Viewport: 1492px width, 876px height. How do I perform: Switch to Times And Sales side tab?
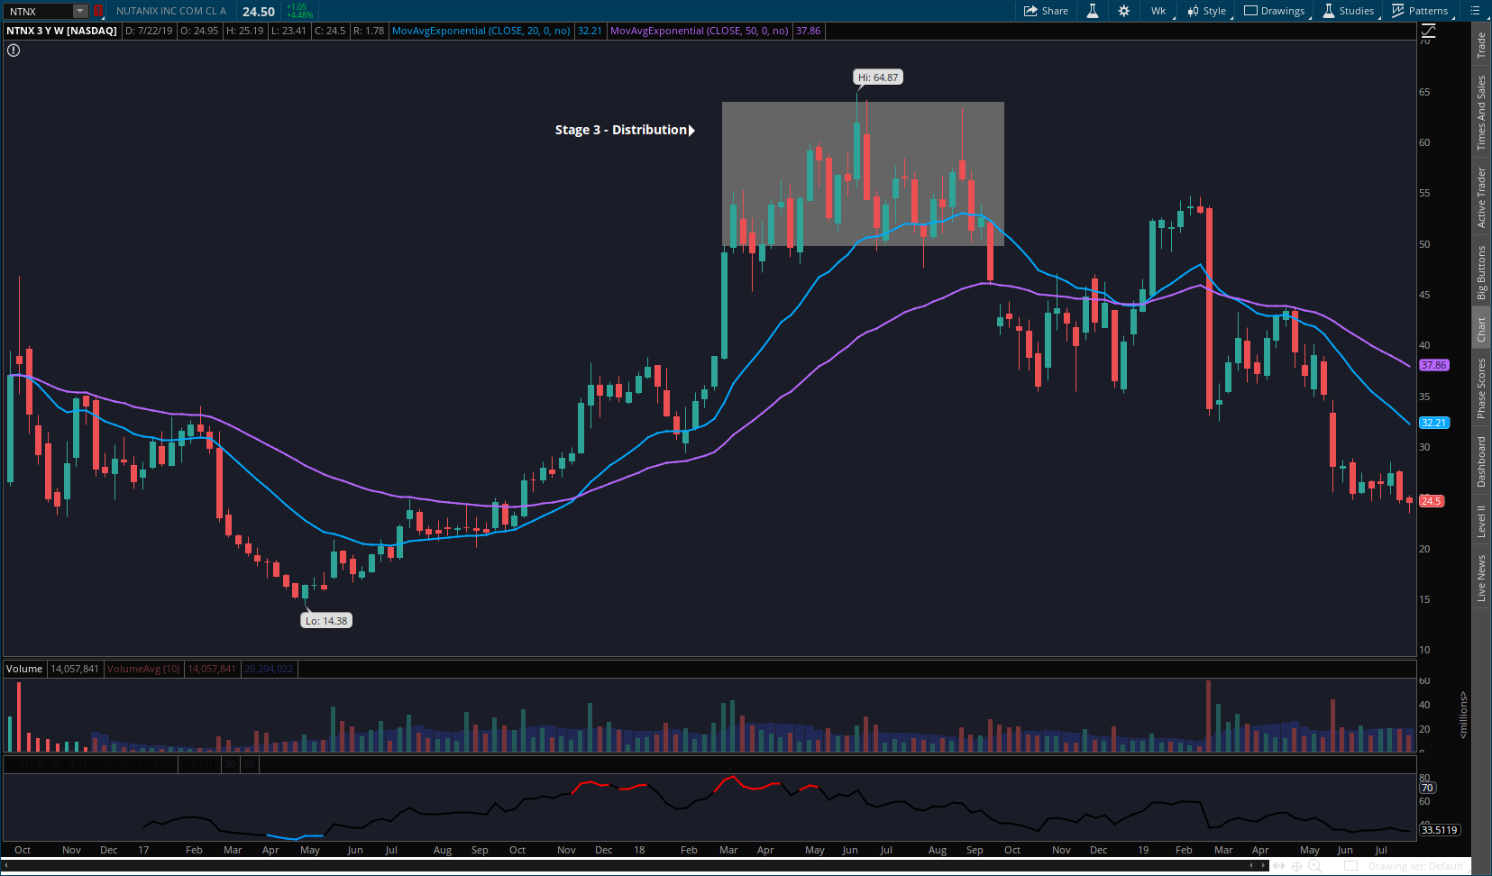[x=1481, y=113]
